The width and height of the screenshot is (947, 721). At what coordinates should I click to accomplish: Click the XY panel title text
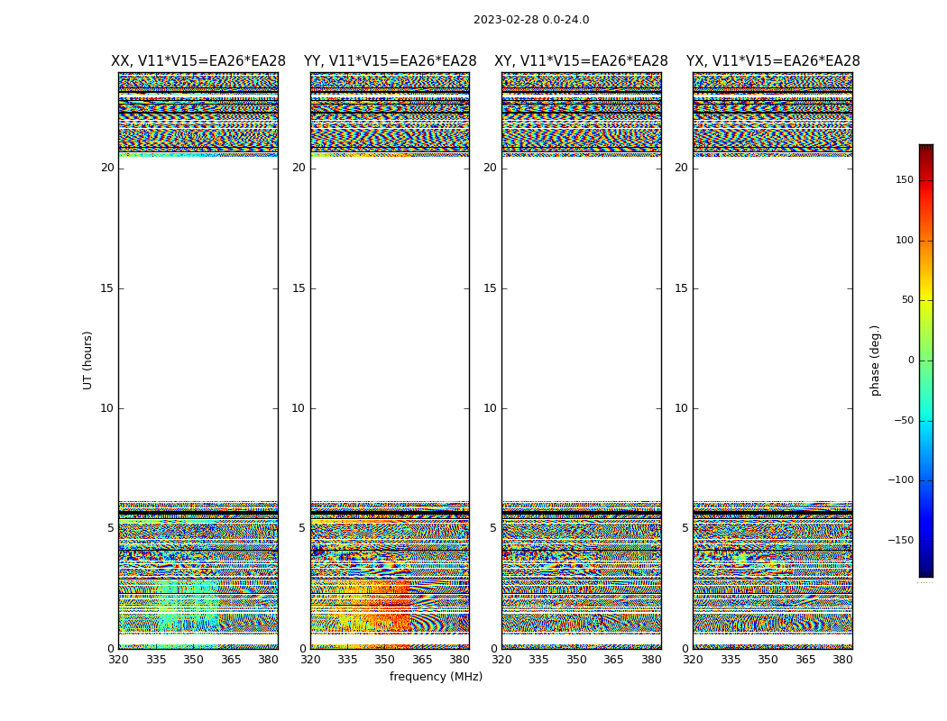tap(581, 61)
